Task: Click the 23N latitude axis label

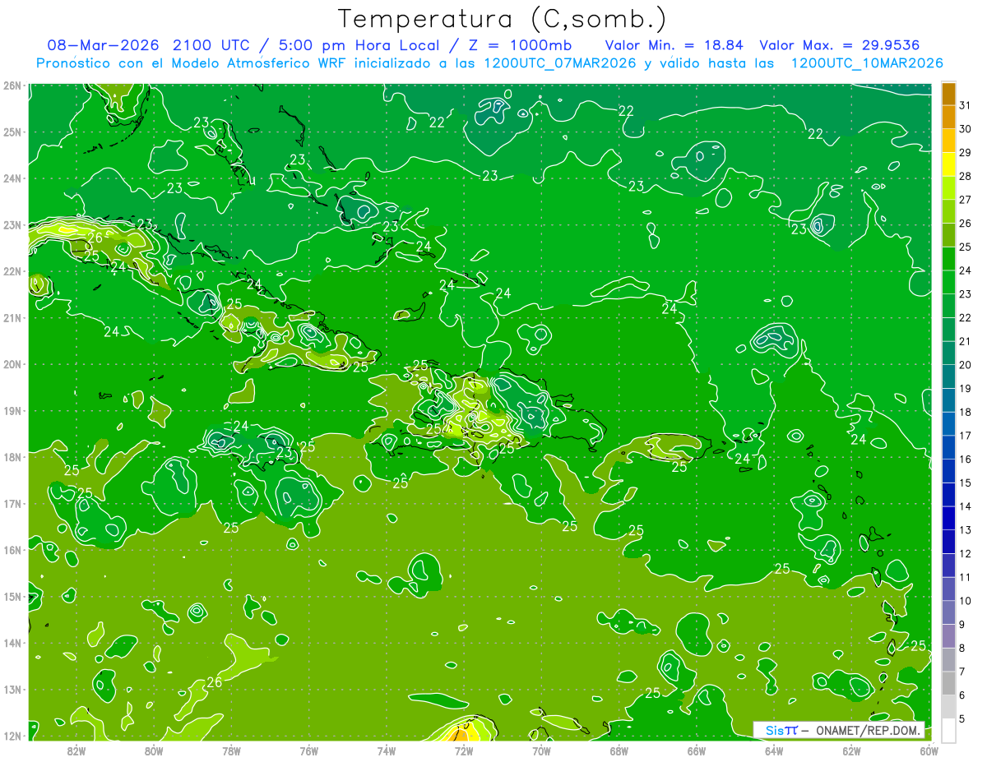Action: click(x=12, y=224)
